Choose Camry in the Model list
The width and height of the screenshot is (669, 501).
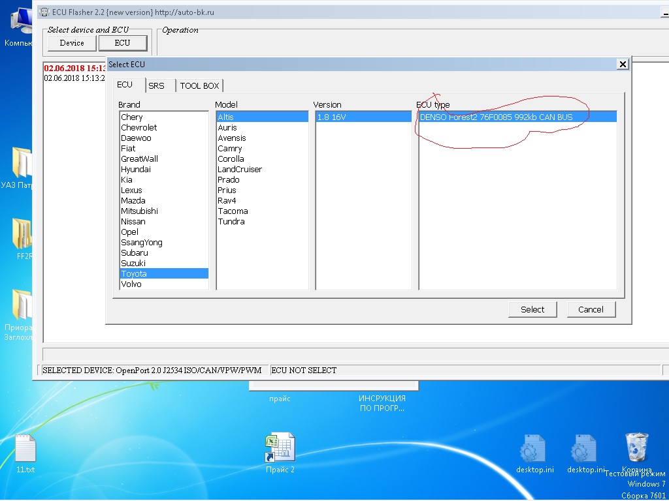tap(230, 148)
